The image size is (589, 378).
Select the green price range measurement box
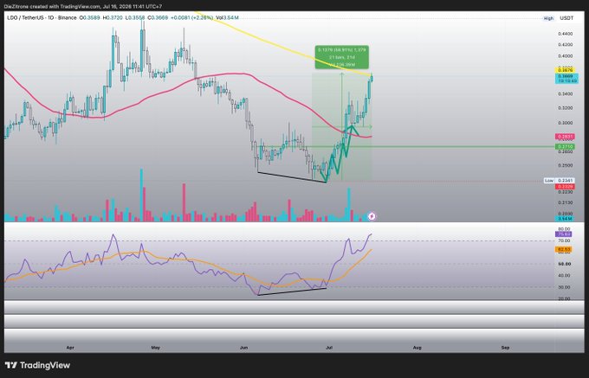341,57
